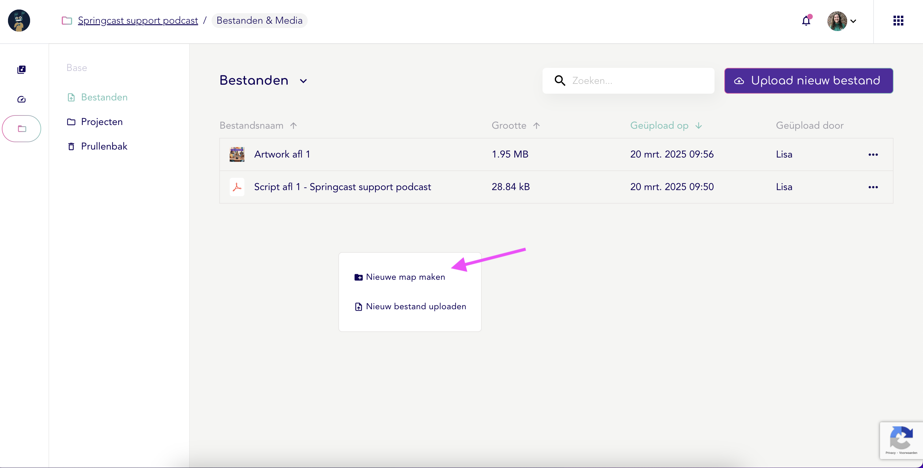
Task: Expand the Bestanden heading dropdown
Action: tap(303, 81)
